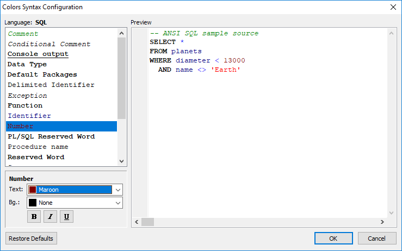Select Comment in the syntax list
Screen dimensions: 402x251
click(61, 34)
